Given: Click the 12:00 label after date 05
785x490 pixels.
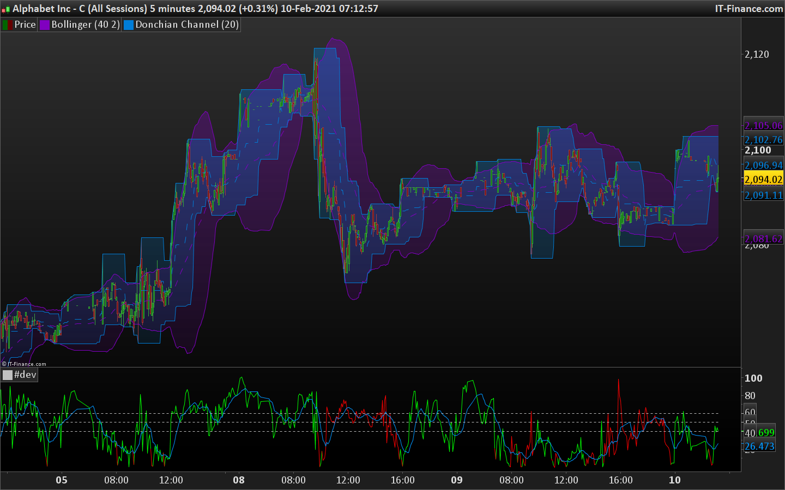Looking at the screenshot, I should [x=171, y=480].
